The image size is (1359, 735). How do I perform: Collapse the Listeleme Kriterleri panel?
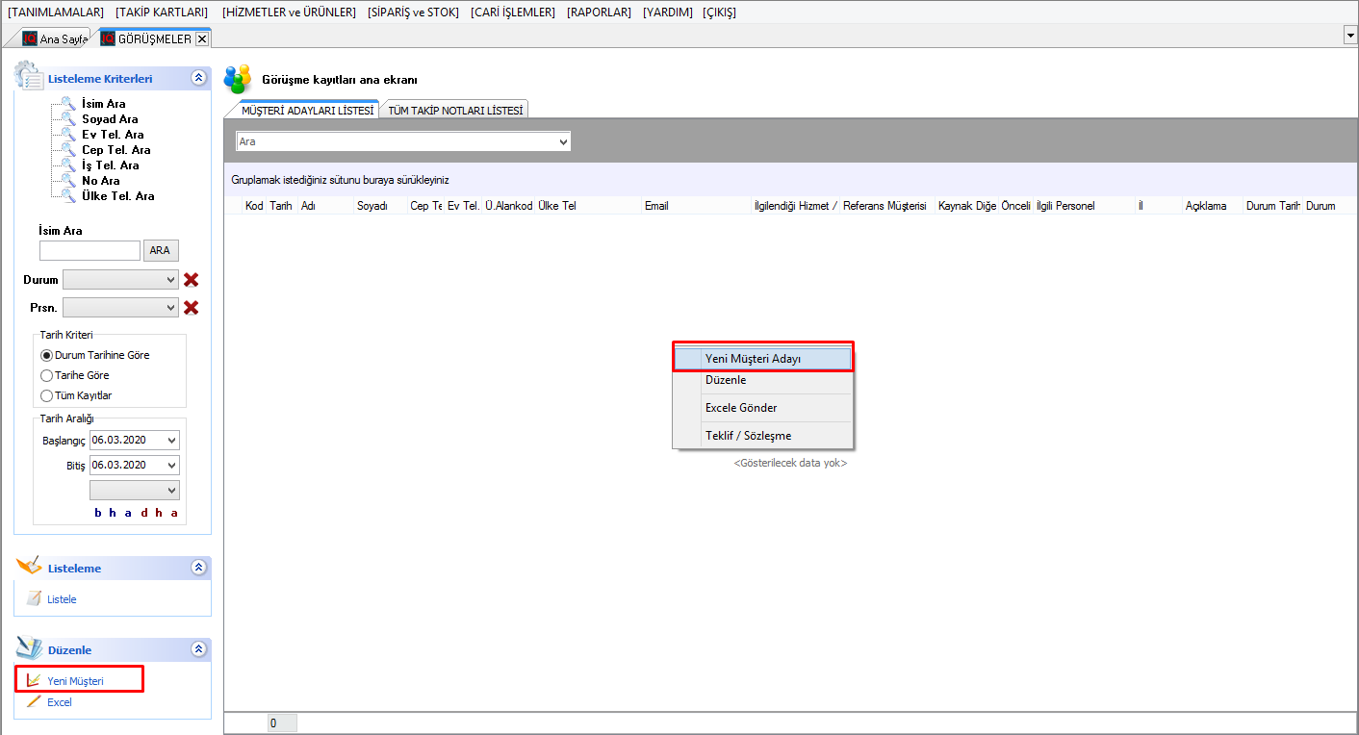198,79
